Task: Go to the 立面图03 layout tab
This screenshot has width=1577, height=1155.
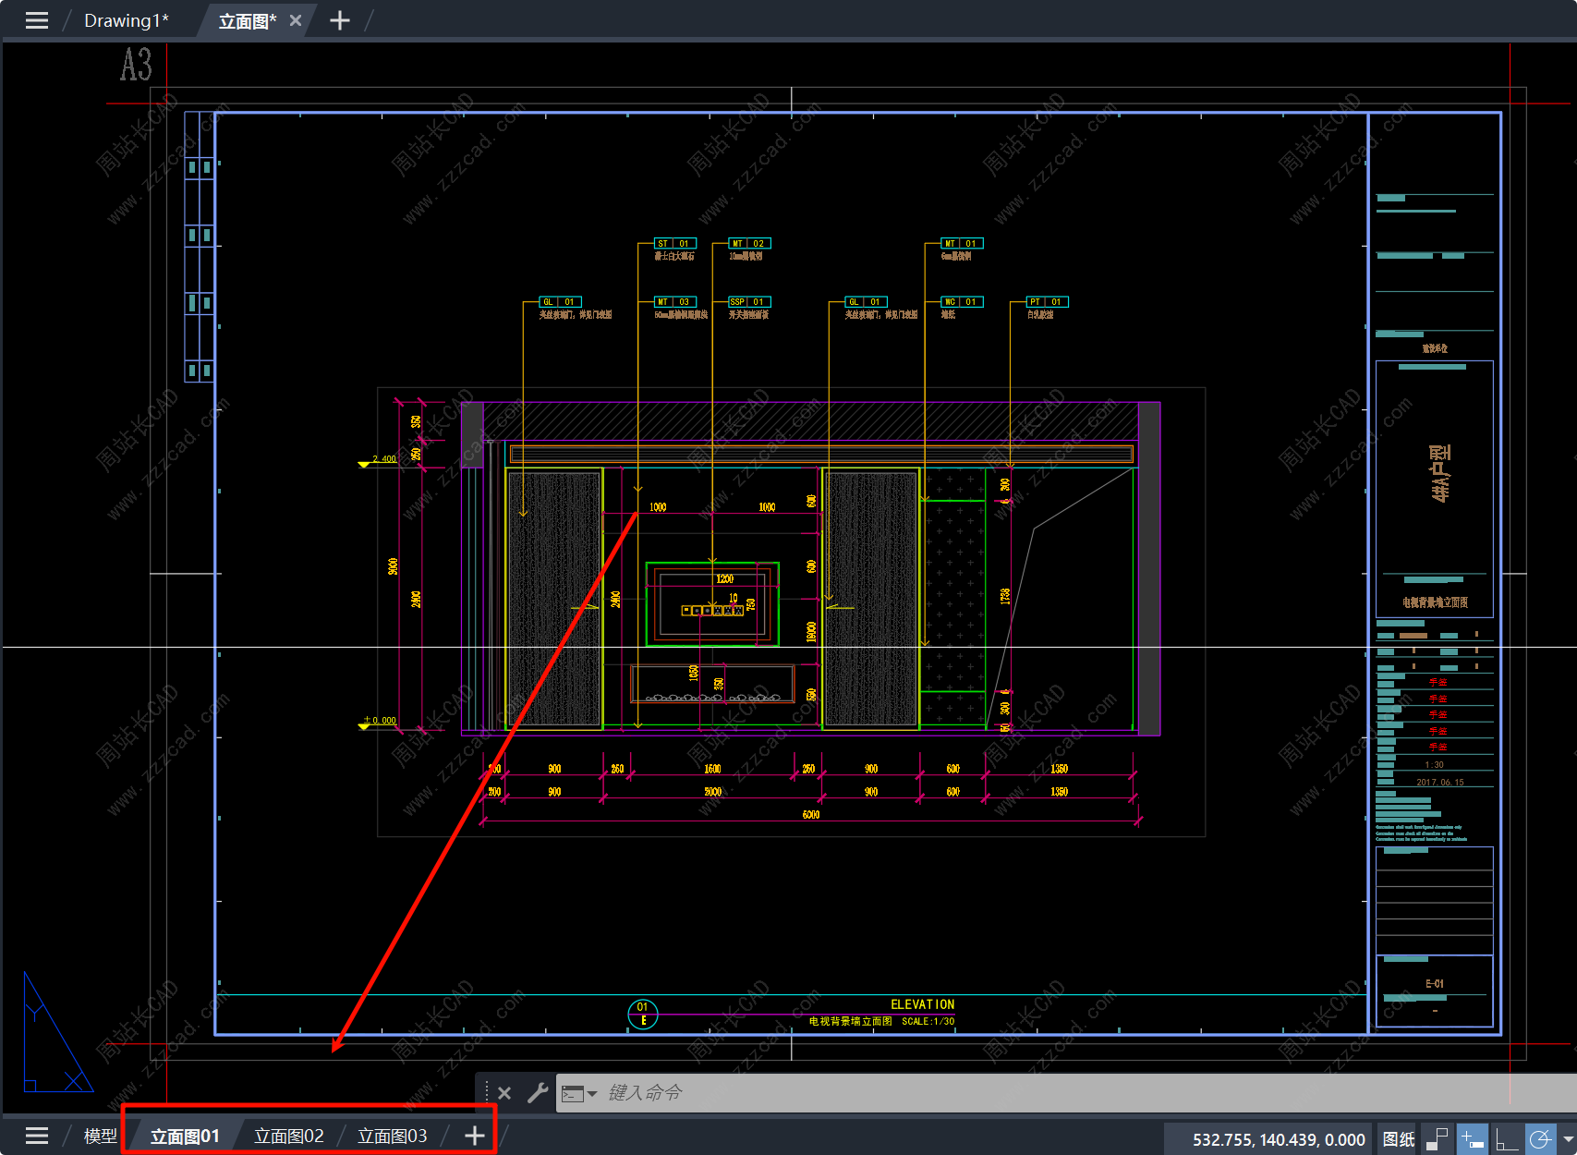Action: (392, 1136)
